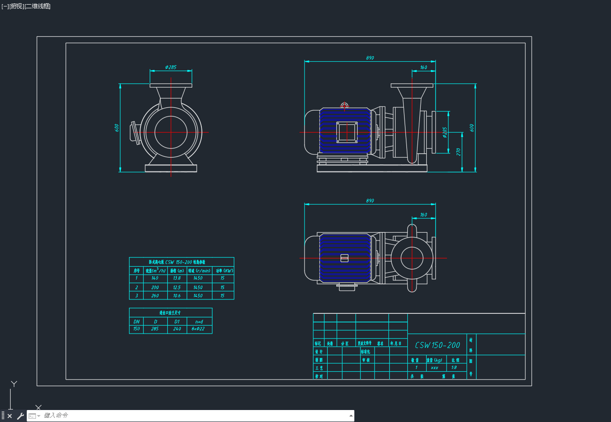Select the 1:8 scale value in title block
The height and width of the screenshot is (422, 611).
(x=454, y=368)
